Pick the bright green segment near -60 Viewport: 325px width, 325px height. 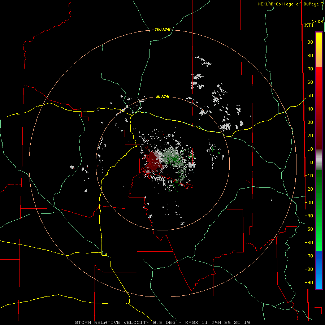pyautogui.click(x=319, y=243)
